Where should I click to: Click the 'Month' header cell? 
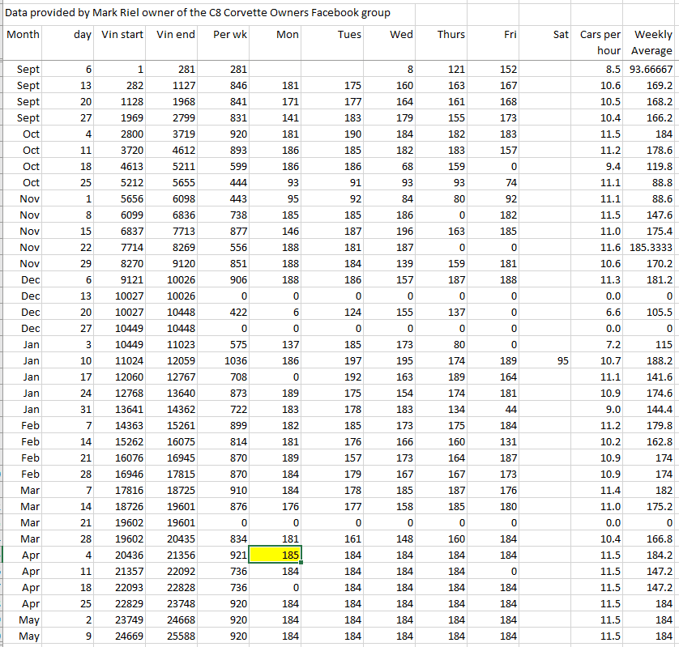pos(23,35)
